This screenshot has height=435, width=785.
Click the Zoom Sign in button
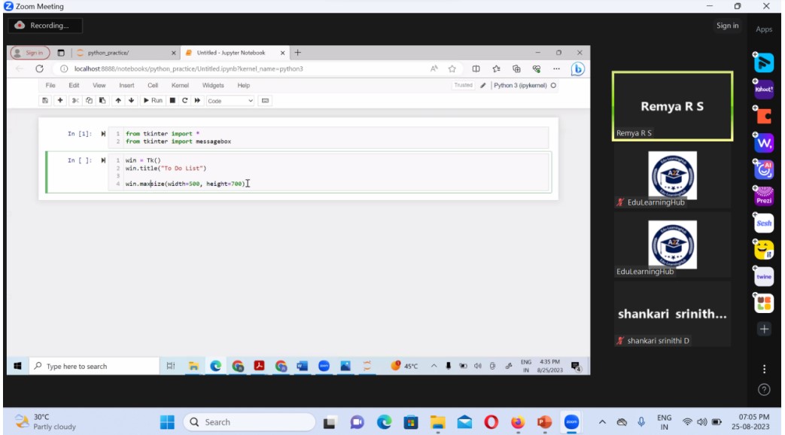[727, 26]
